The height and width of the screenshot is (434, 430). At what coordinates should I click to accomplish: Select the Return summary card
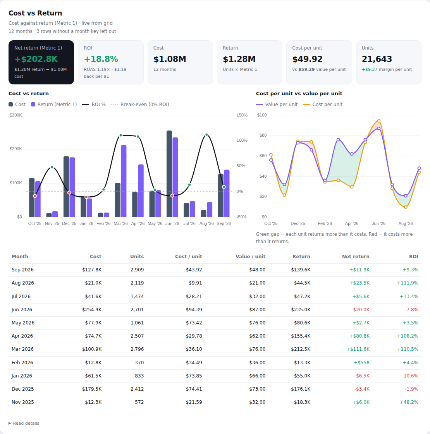tap(249, 62)
